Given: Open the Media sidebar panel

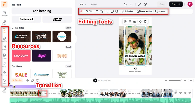Looking at the screenshot, I should (x=4, y=22).
